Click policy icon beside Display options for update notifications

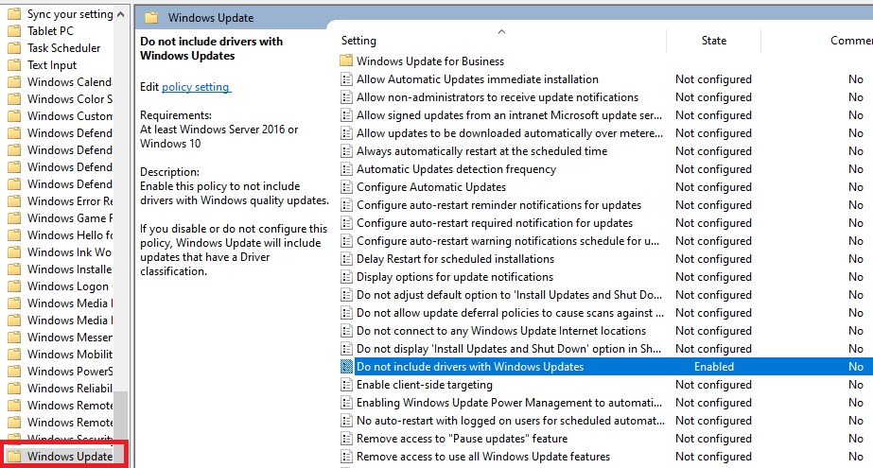(346, 277)
